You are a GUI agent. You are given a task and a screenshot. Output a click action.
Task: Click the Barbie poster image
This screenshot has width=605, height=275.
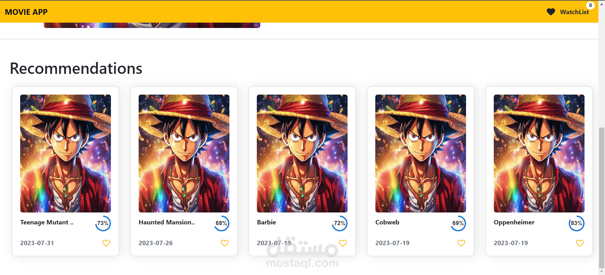(x=302, y=153)
